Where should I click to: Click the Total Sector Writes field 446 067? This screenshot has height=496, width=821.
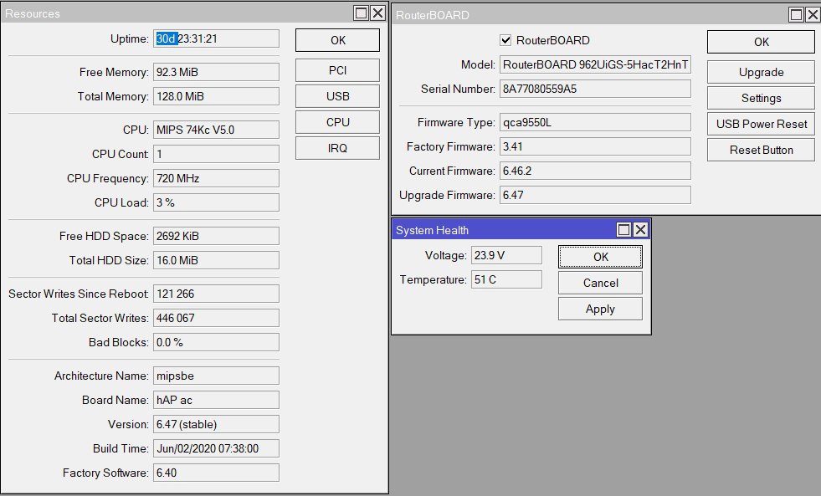coord(216,318)
